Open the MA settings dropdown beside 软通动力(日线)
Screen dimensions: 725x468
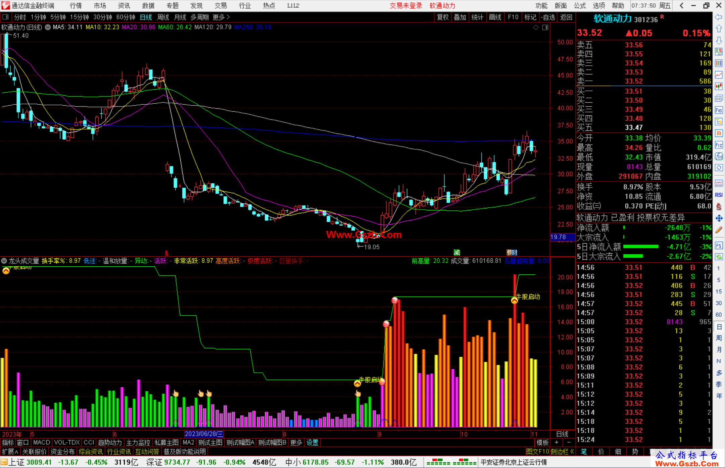pos(48,28)
